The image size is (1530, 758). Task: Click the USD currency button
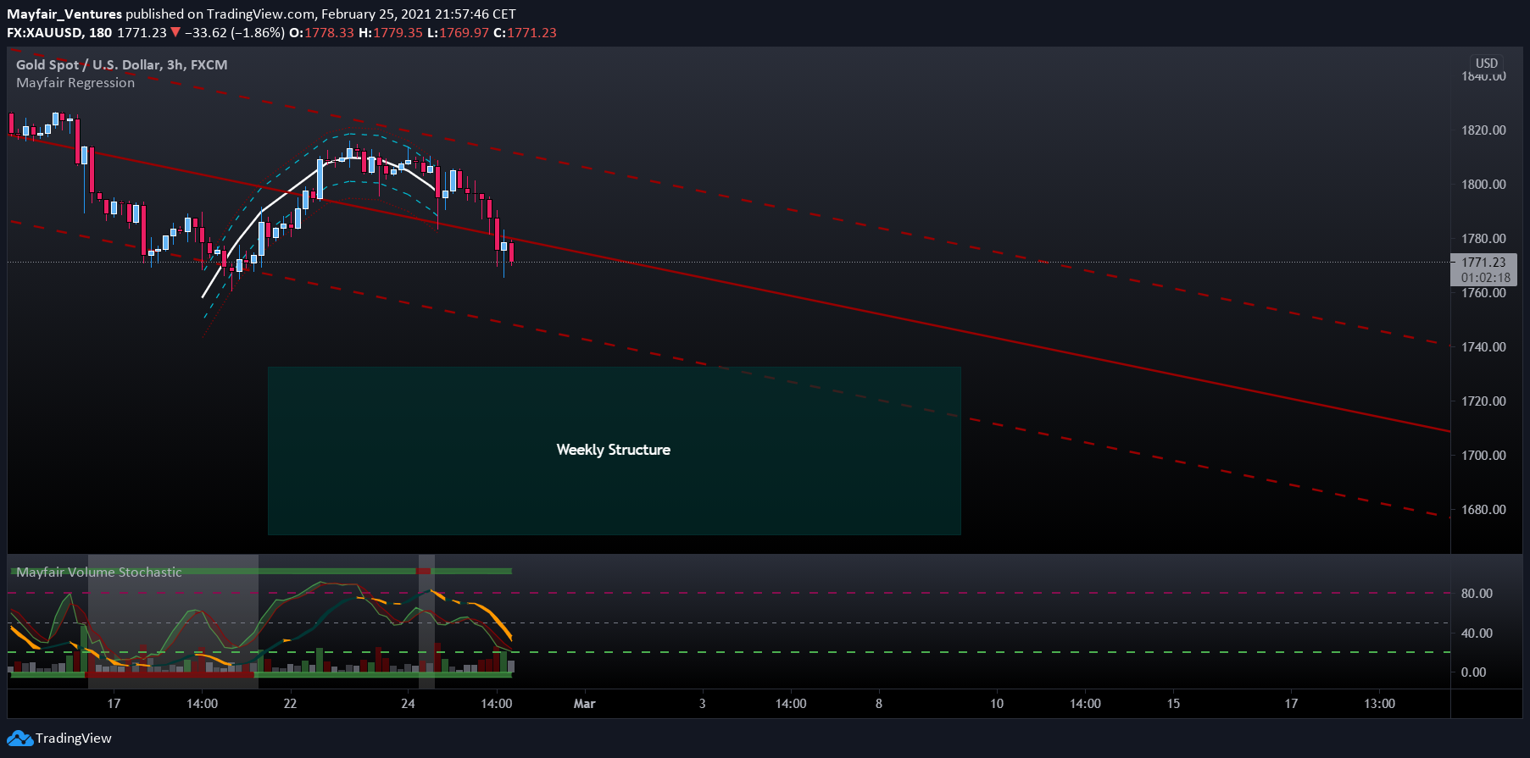coord(1486,64)
